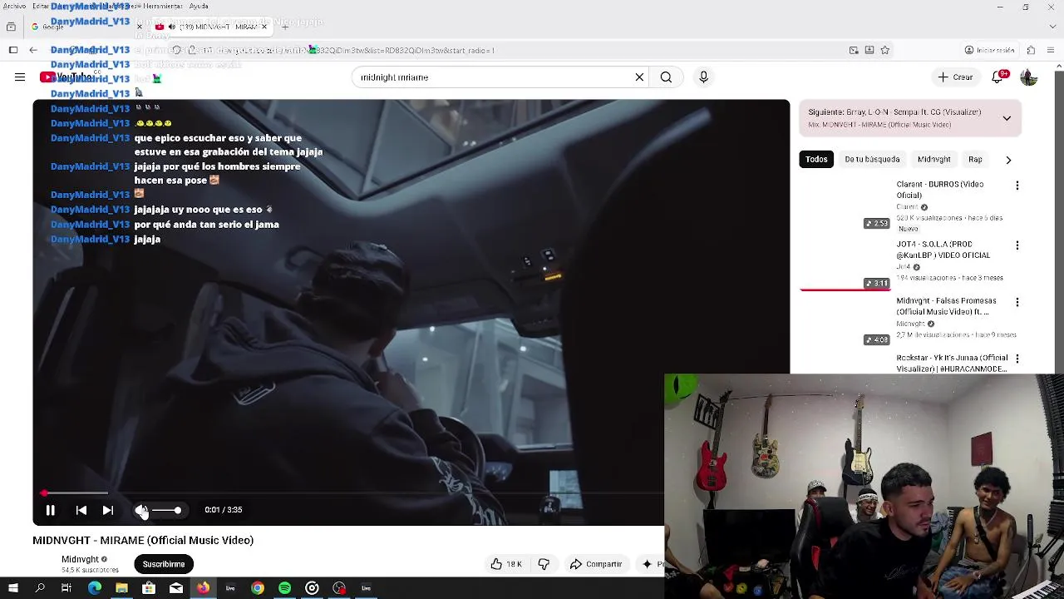This screenshot has height=599, width=1064.
Task: Toggle the Firefox sidebar button
Action: [x=13, y=50]
